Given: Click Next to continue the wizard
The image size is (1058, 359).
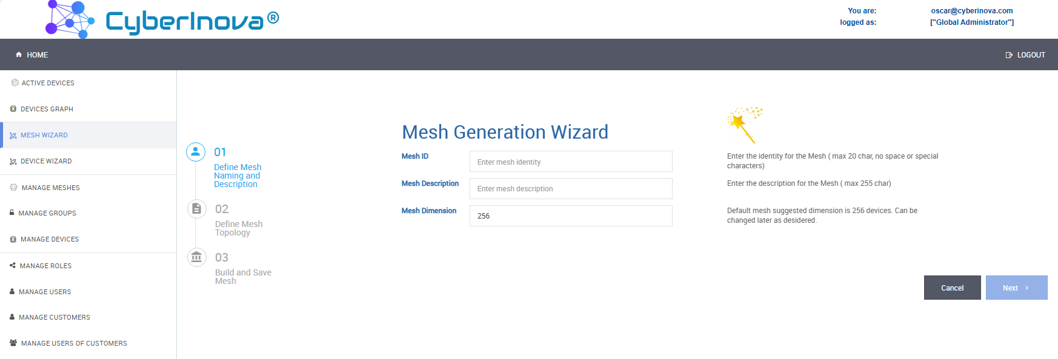Looking at the screenshot, I should (1016, 288).
